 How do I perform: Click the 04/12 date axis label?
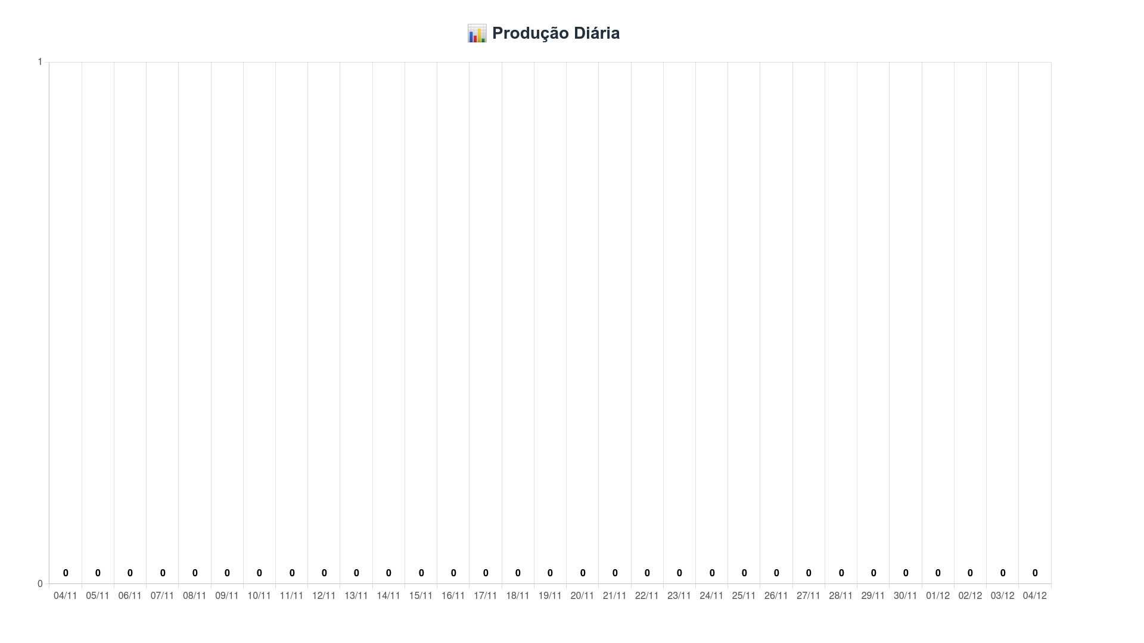[x=1034, y=595]
